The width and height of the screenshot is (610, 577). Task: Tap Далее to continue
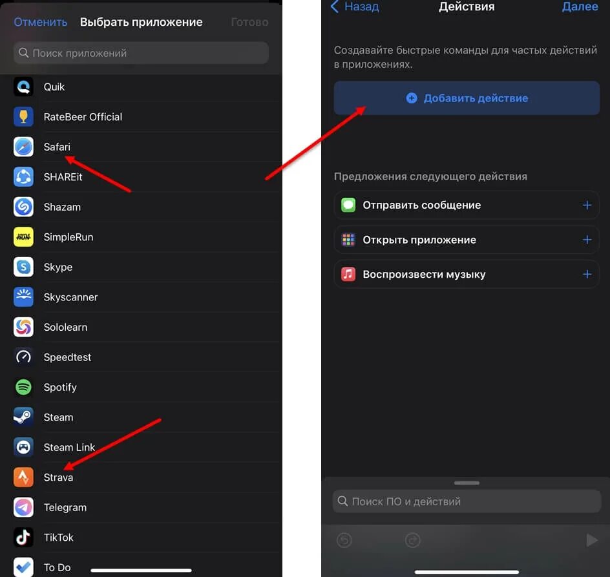coord(580,6)
